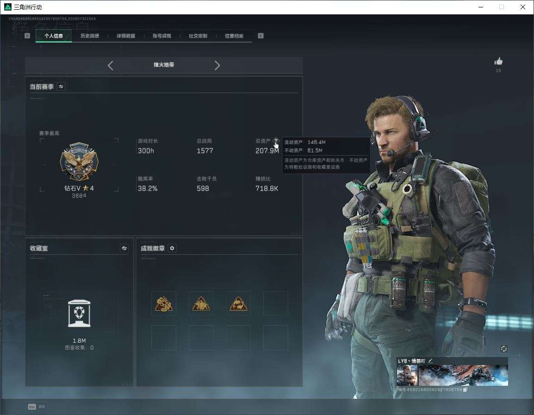Viewport: 534px width, 415px height.
Task: Click the 烽火地带 mode title
Action: [x=164, y=65]
